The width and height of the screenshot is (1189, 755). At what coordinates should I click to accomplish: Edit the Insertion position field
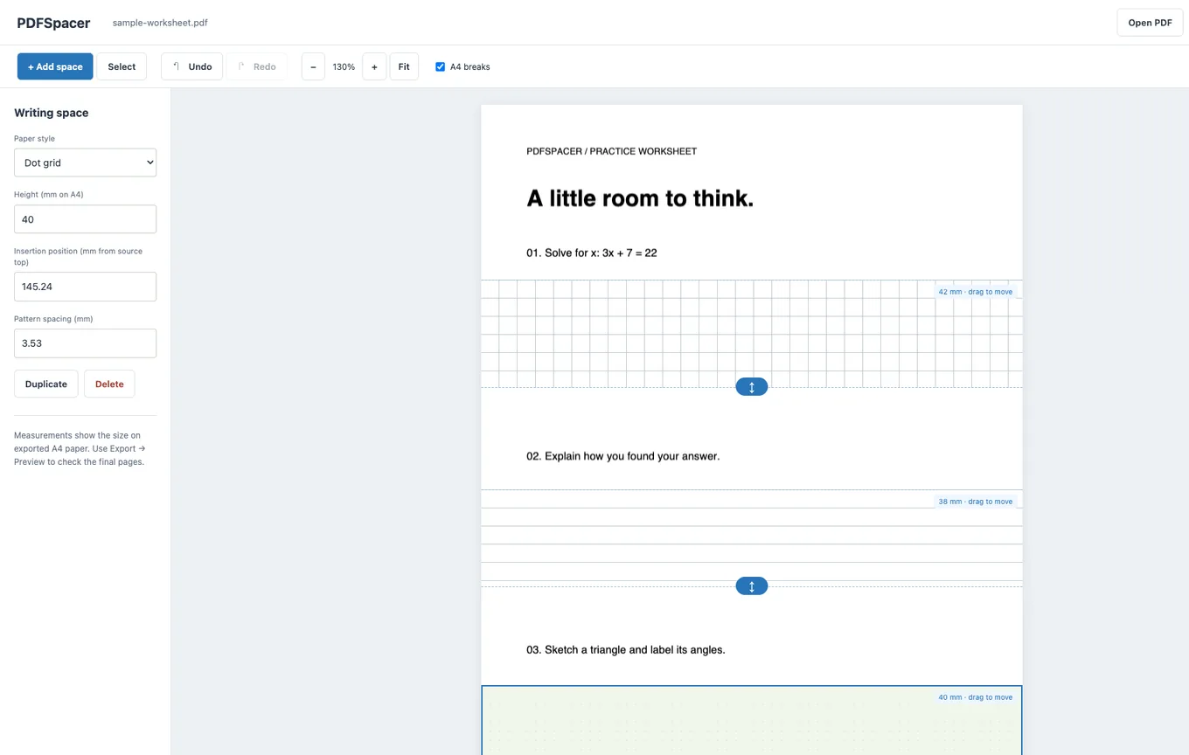[x=85, y=287]
